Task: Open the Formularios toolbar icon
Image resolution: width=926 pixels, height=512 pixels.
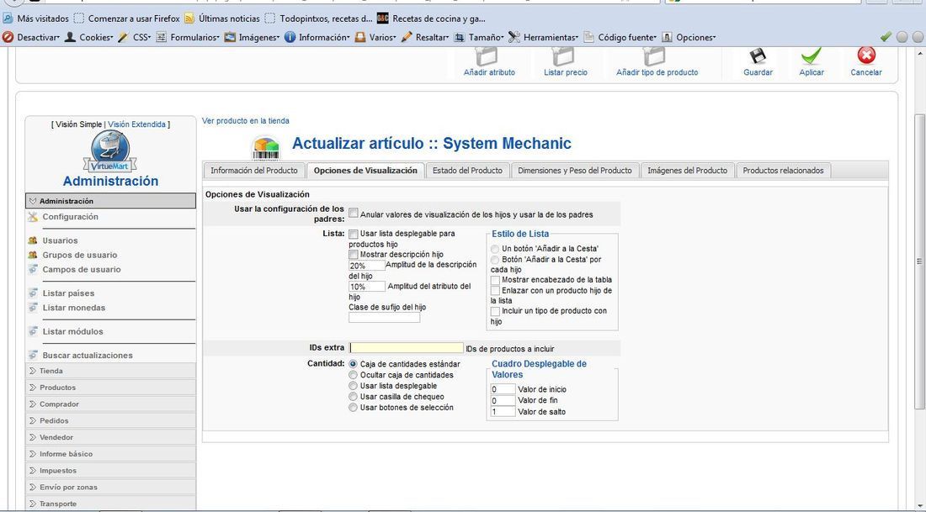Action: coord(162,37)
